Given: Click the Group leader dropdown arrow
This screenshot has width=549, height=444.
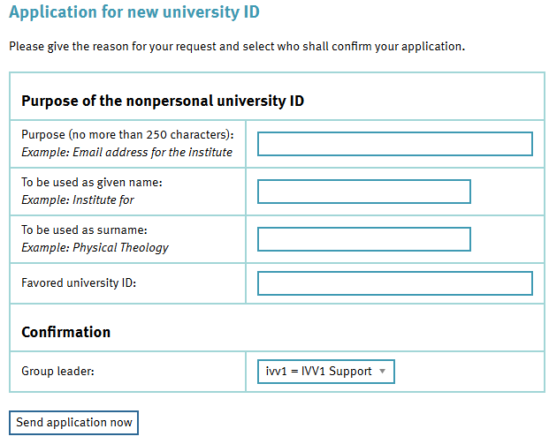Looking at the screenshot, I should (x=382, y=372).
